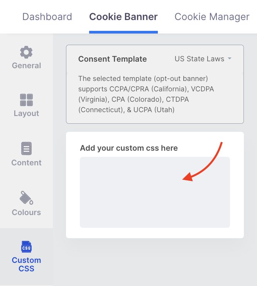Open the Cookie Manager tab
The image size is (257, 286).
pos(212,17)
